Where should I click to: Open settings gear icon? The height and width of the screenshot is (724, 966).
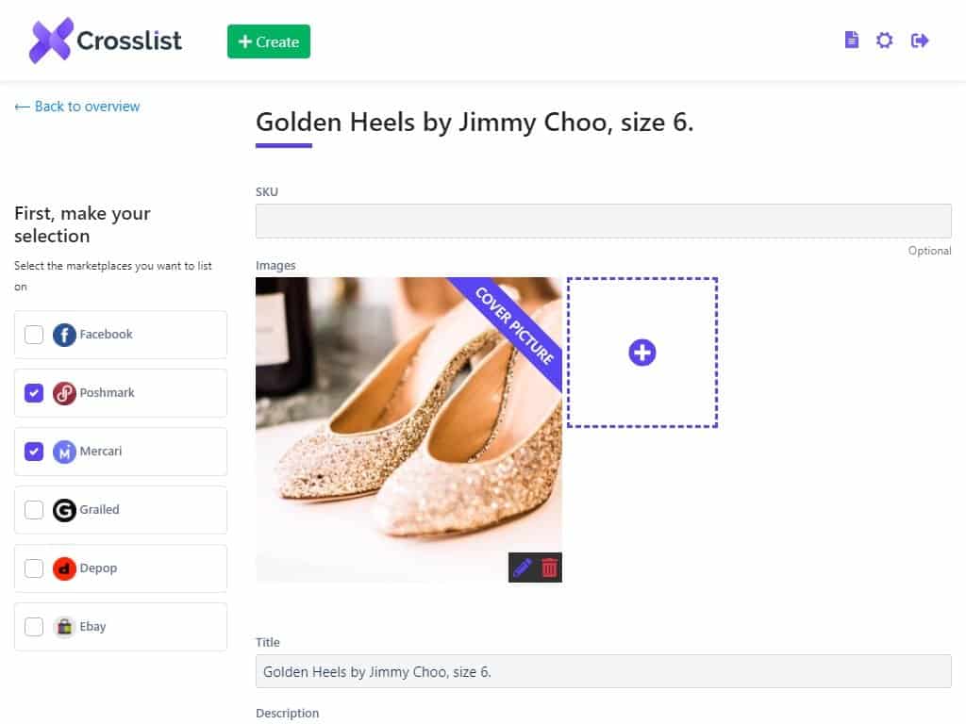(x=884, y=41)
